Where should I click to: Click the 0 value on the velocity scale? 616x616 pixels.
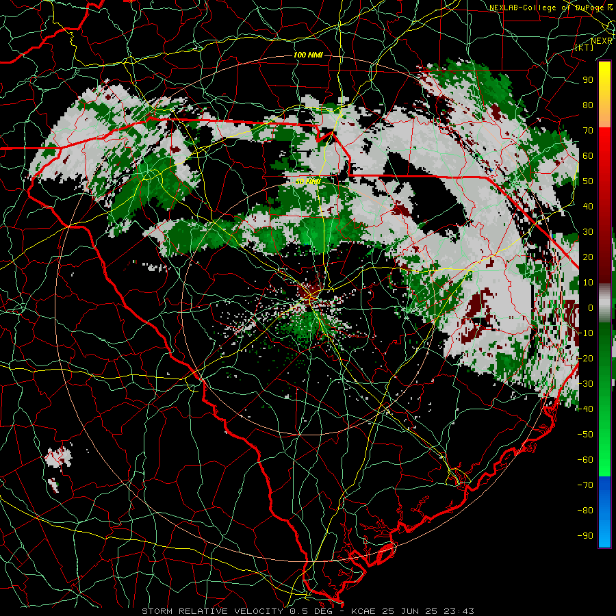pos(591,308)
